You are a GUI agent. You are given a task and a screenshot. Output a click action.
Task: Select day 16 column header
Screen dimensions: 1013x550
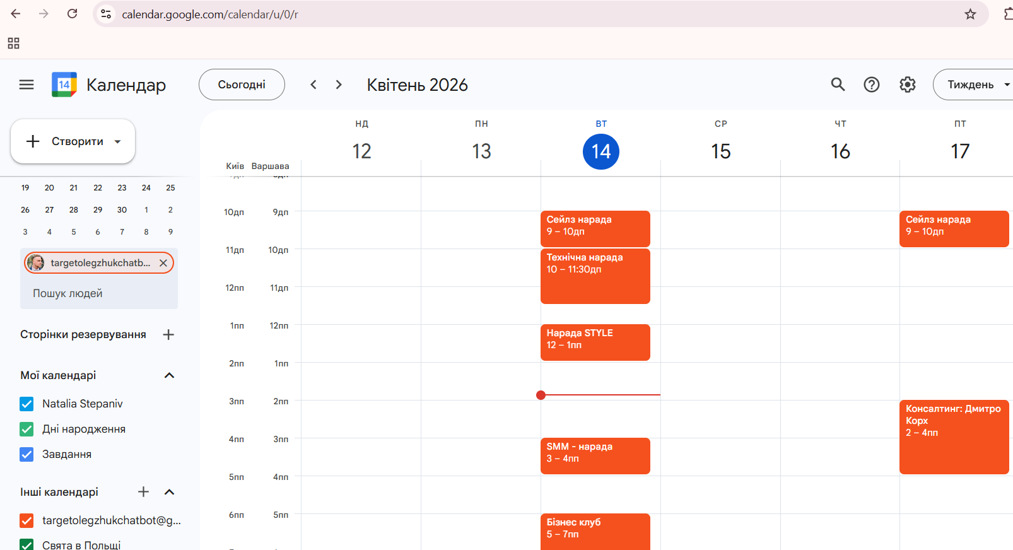840,151
